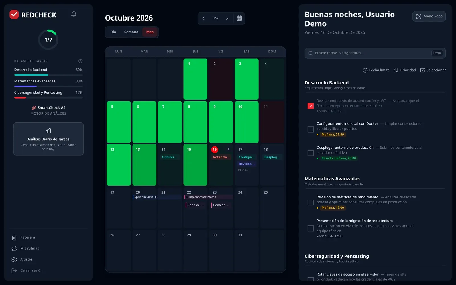Click the Mis rutinas repeat icon
This screenshot has width=456, height=285.
tap(14, 249)
